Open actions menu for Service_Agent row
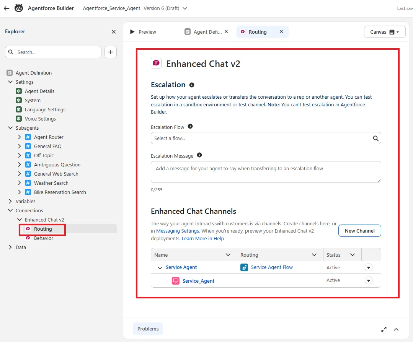Viewport: 413px width, 342px height. coord(369,280)
